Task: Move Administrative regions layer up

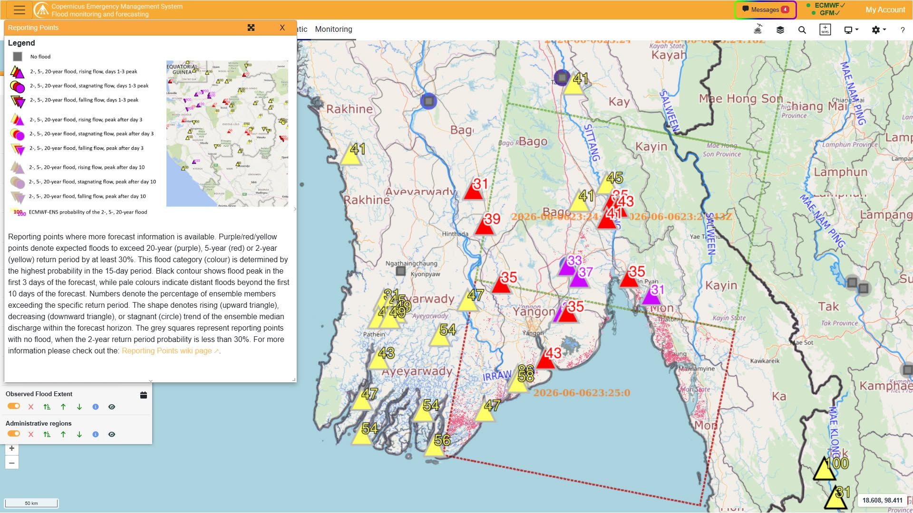Action: (63, 434)
